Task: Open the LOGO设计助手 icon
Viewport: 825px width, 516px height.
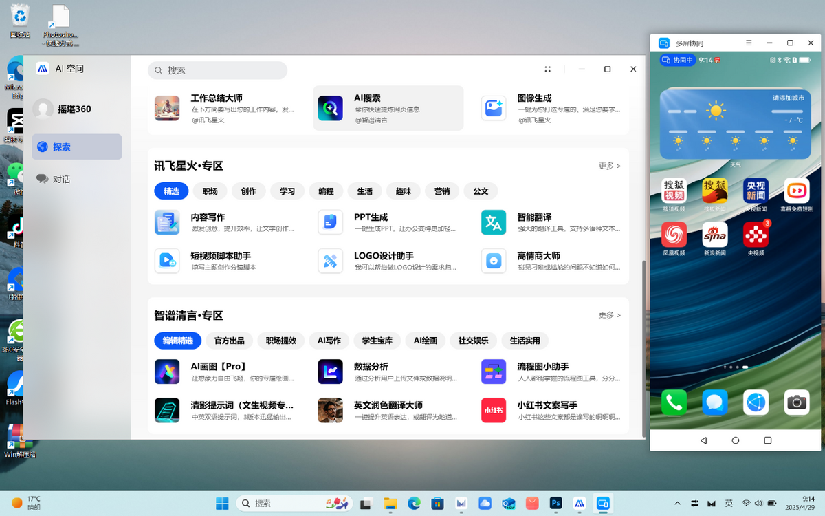Action: 330,261
